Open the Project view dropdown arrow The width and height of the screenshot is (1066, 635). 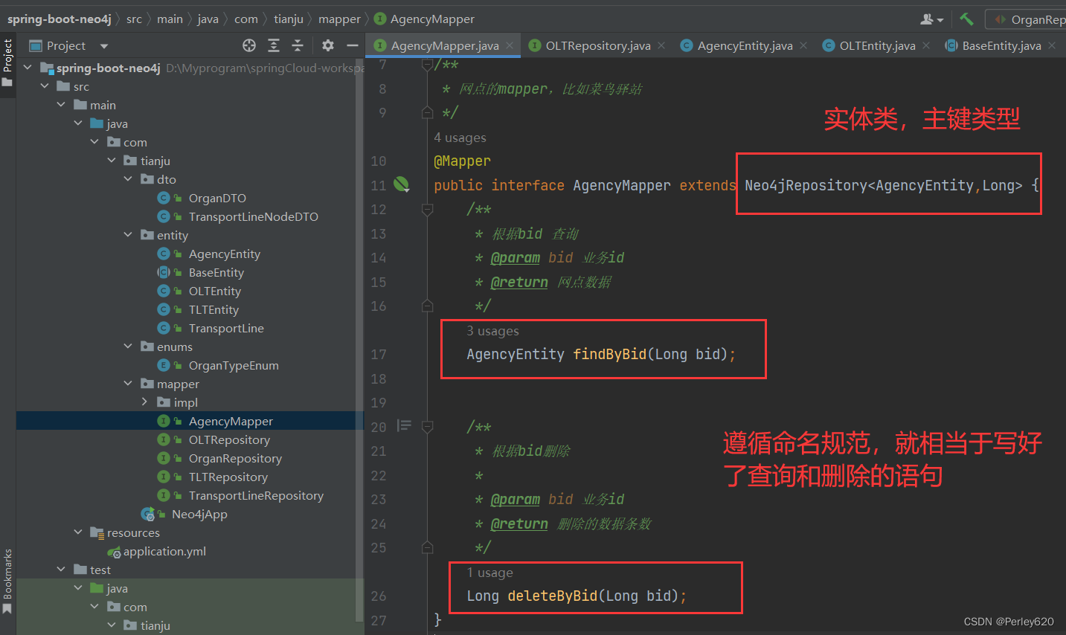click(104, 46)
